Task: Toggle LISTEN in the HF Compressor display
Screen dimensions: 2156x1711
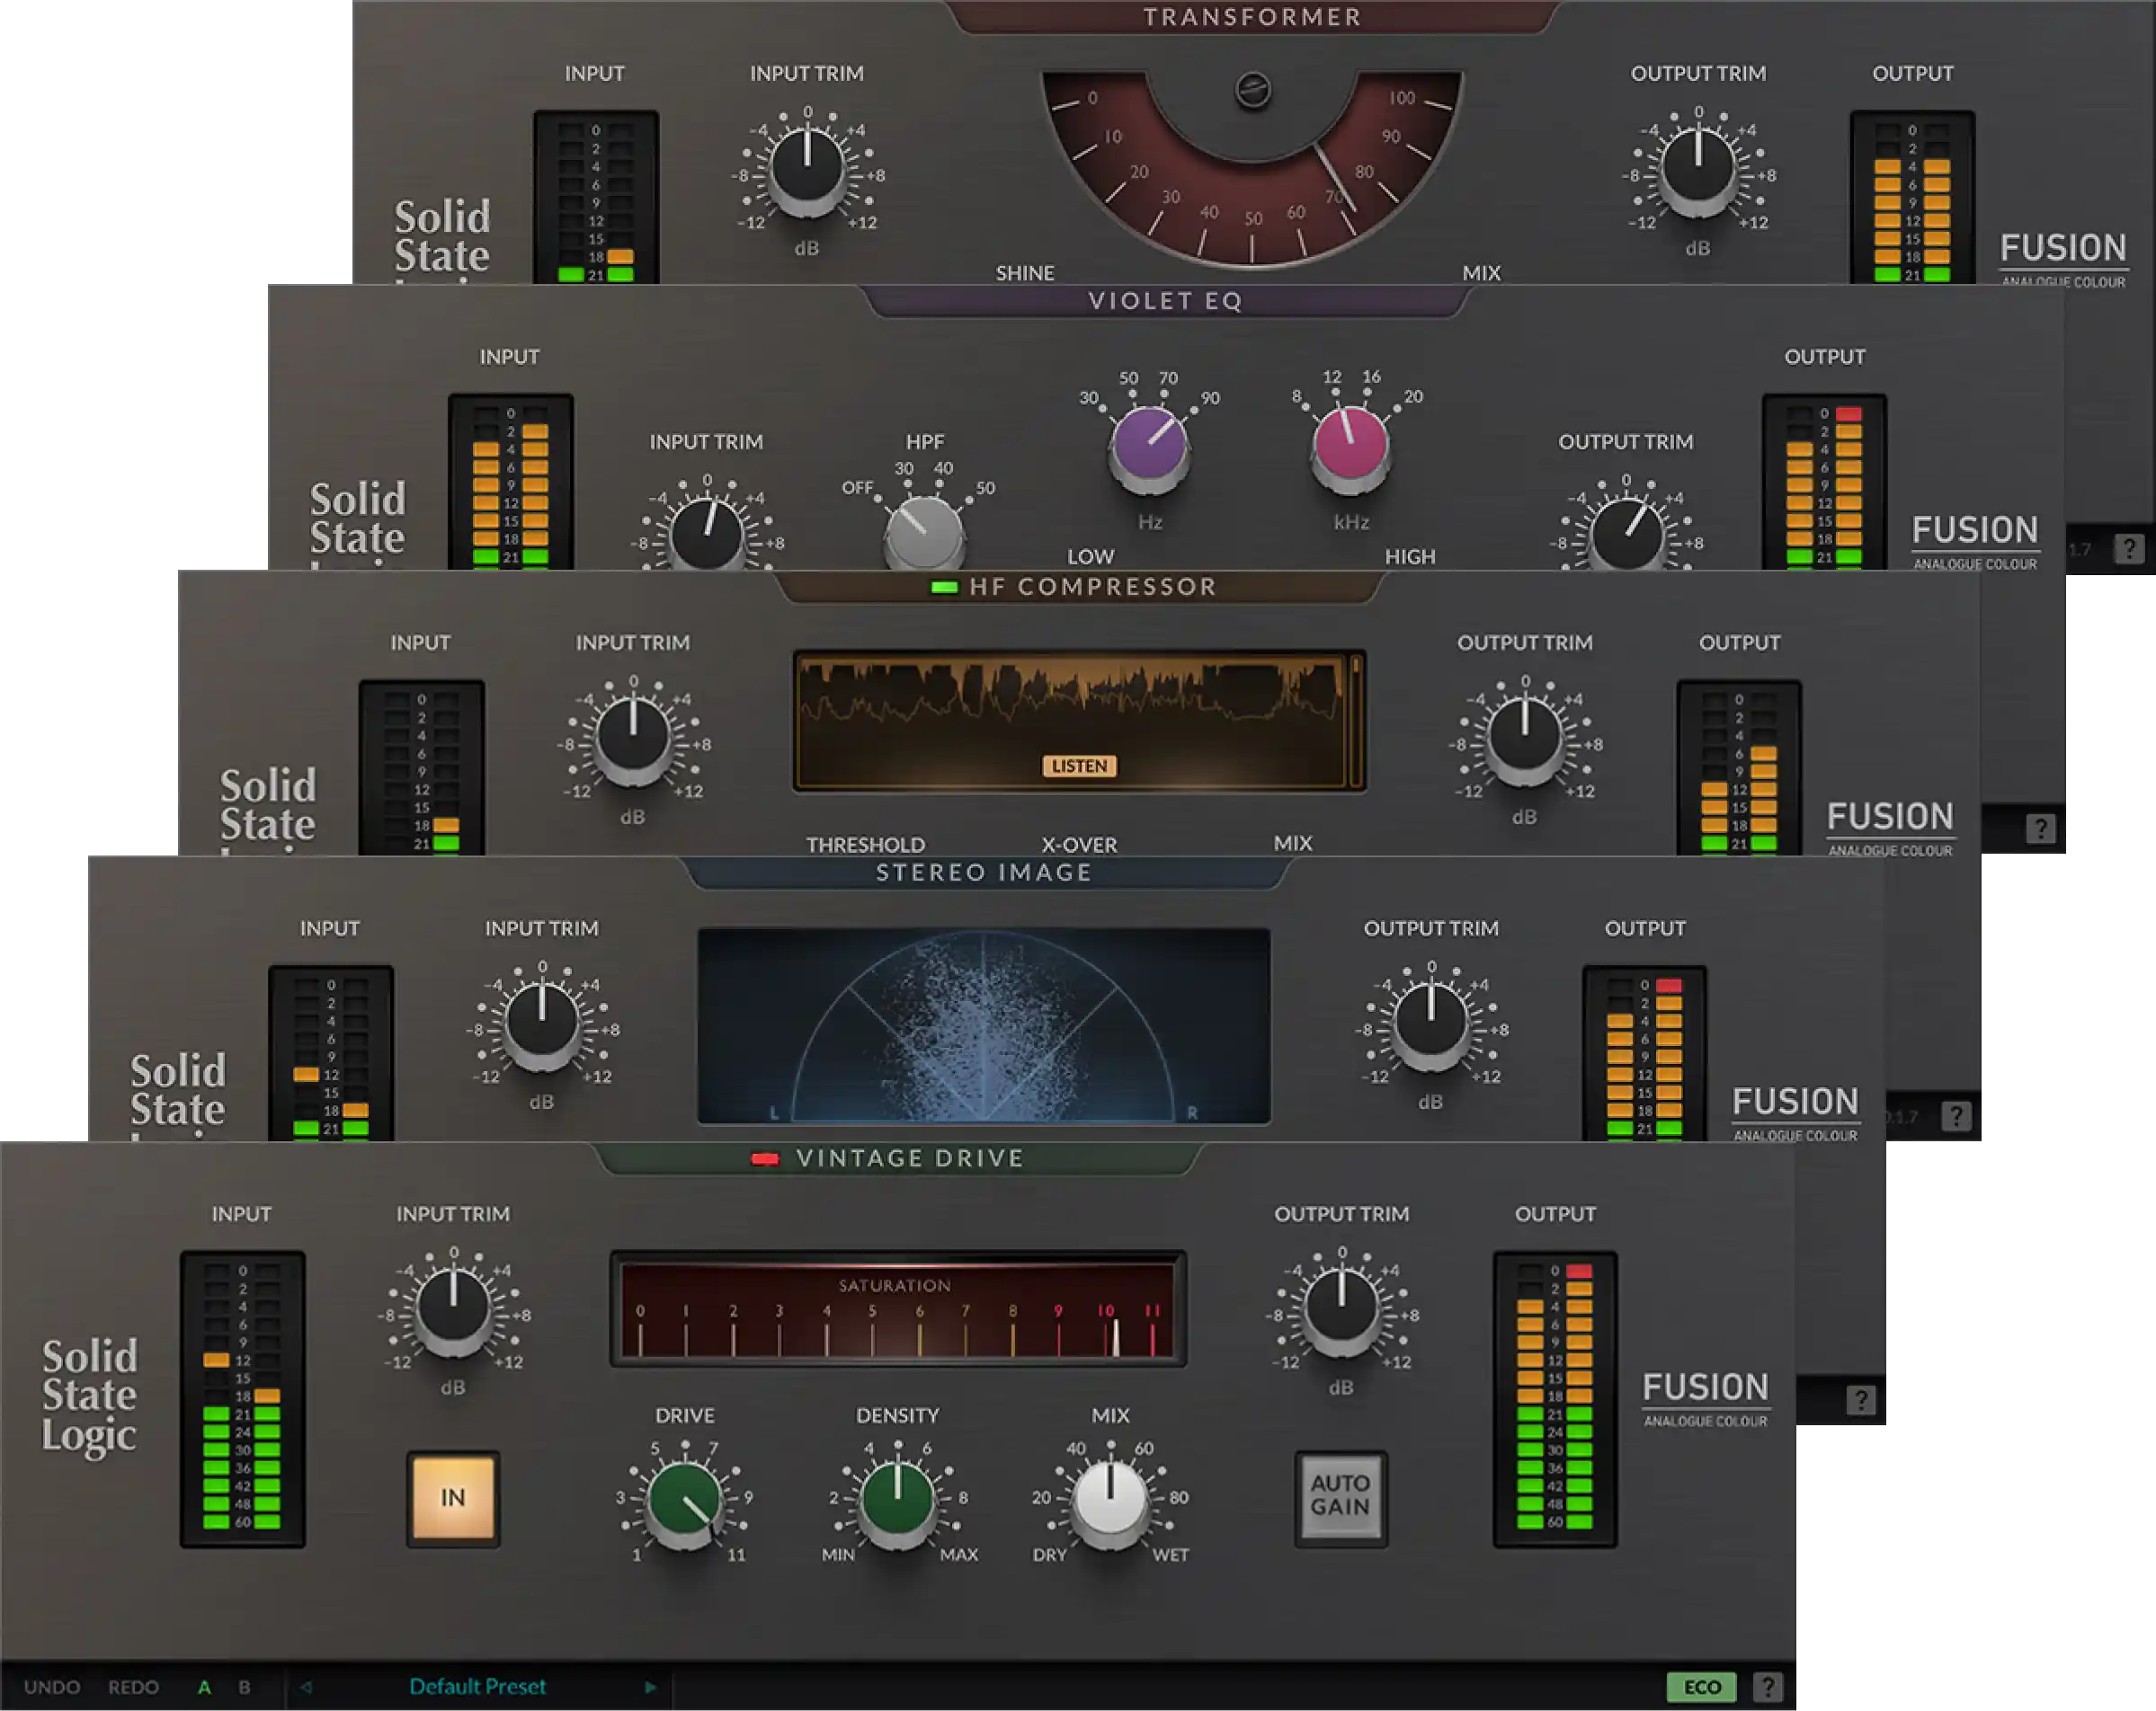Action: (x=1079, y=766)
